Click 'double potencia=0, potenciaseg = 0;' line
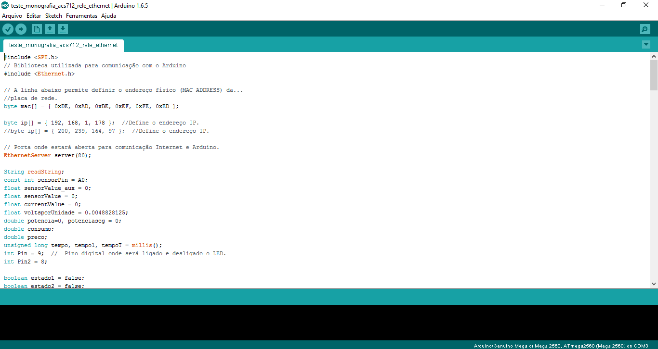This screenshot has height=349, width=658. [63, 221]
